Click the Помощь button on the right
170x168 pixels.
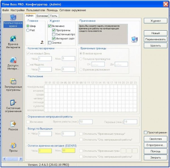click(156, 151)
